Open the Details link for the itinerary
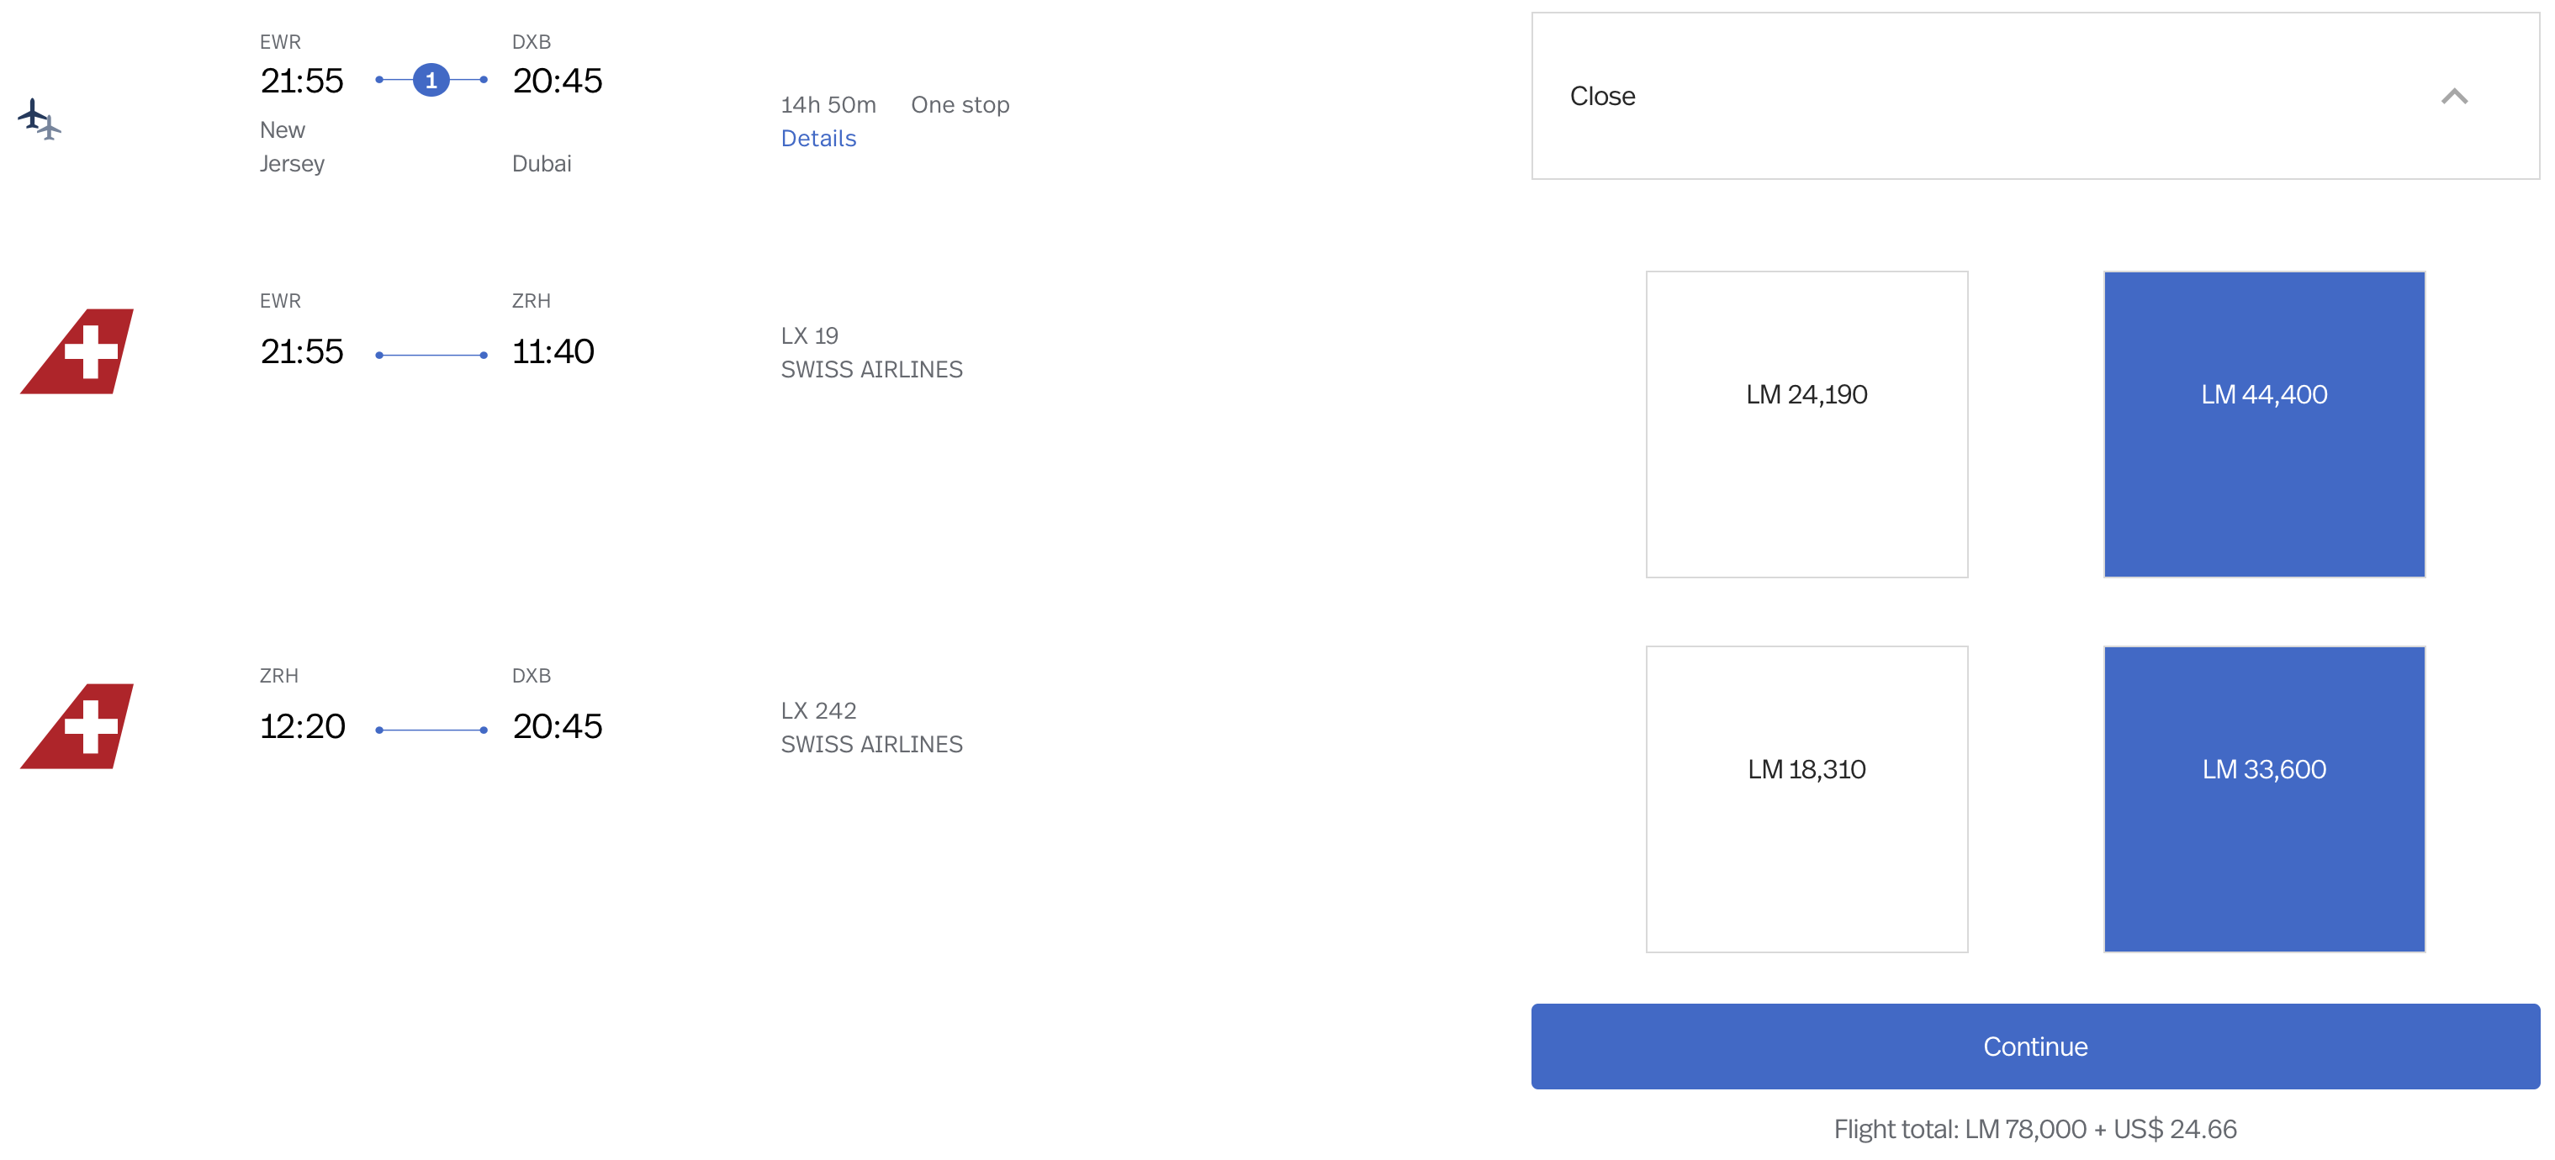 click(x=818, y=138)
